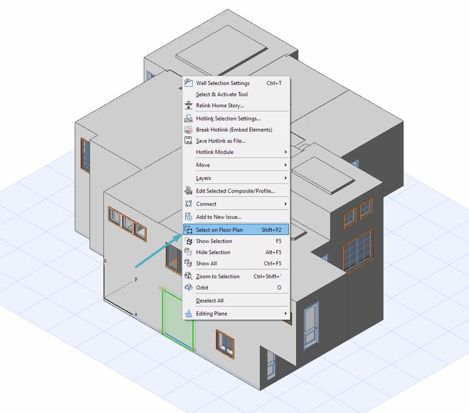This screenshot has height=413, width=469.
Task: Choose Deselect All from the menu
Action: tap(210, 301)
